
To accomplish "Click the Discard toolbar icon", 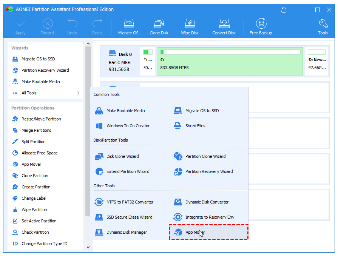I will click(x=48, y=23).
